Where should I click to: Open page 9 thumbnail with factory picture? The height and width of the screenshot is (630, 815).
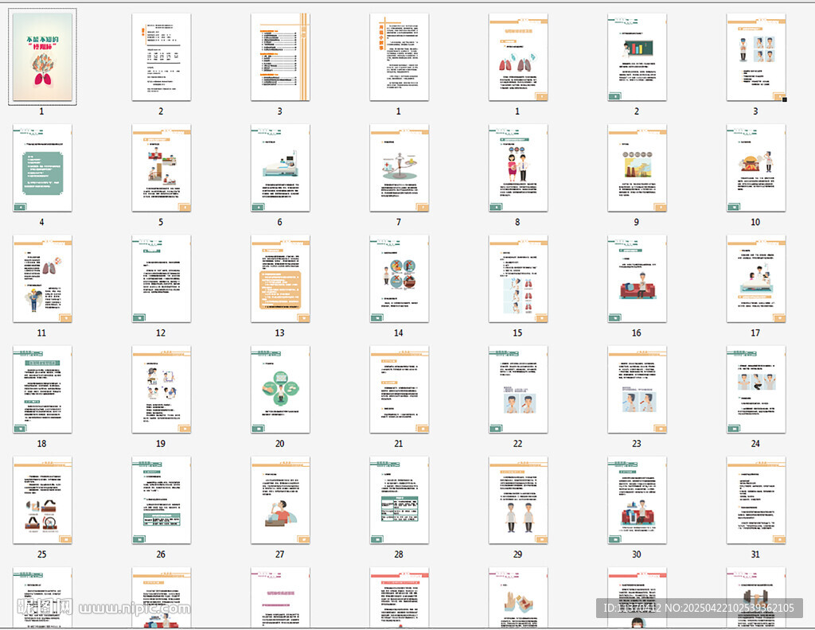pyautogui.click(x=638, y=167)
